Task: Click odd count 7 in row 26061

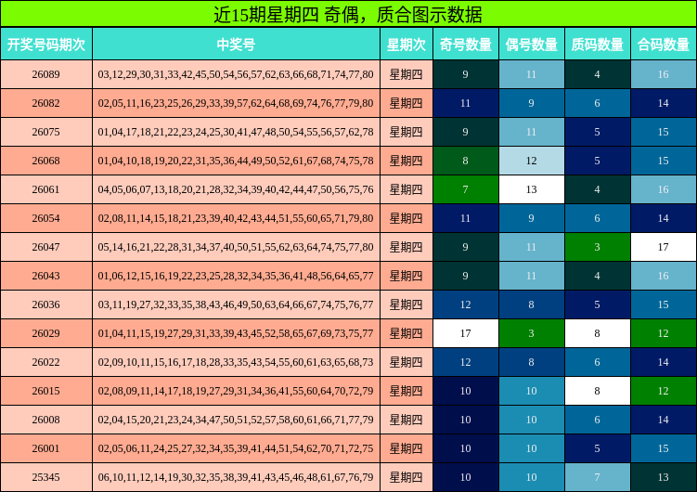Action: click(465, 189)
